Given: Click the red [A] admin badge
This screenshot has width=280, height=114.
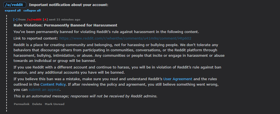Looking at the screenshot, I should click(x=45, y=20).
